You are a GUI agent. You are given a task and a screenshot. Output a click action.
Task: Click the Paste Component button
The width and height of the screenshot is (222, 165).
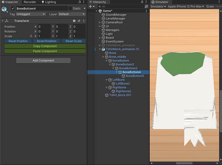point(45,51)
